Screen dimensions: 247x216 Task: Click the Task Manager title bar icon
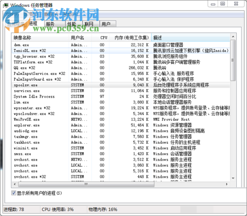click(x=6, y=5)
